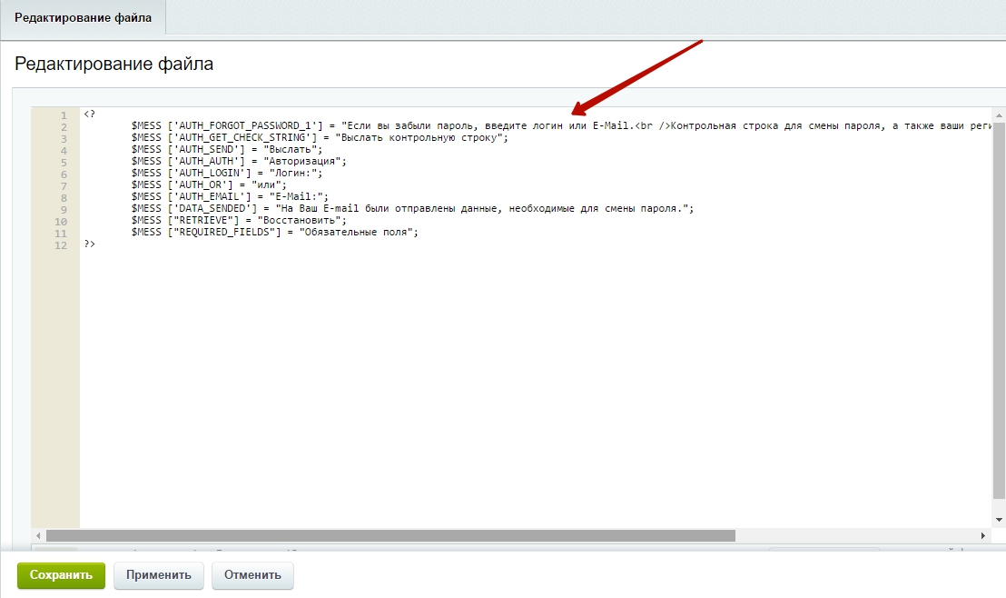The width and height of the screenshot is (1006, 598).
Task: Click the horizontal scrollbar left arrow
Action: pyautogui.click(x=38, y=536)
